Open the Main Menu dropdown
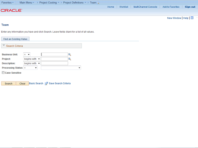Viewport: 198px width, 148px height. coord(27,2)
